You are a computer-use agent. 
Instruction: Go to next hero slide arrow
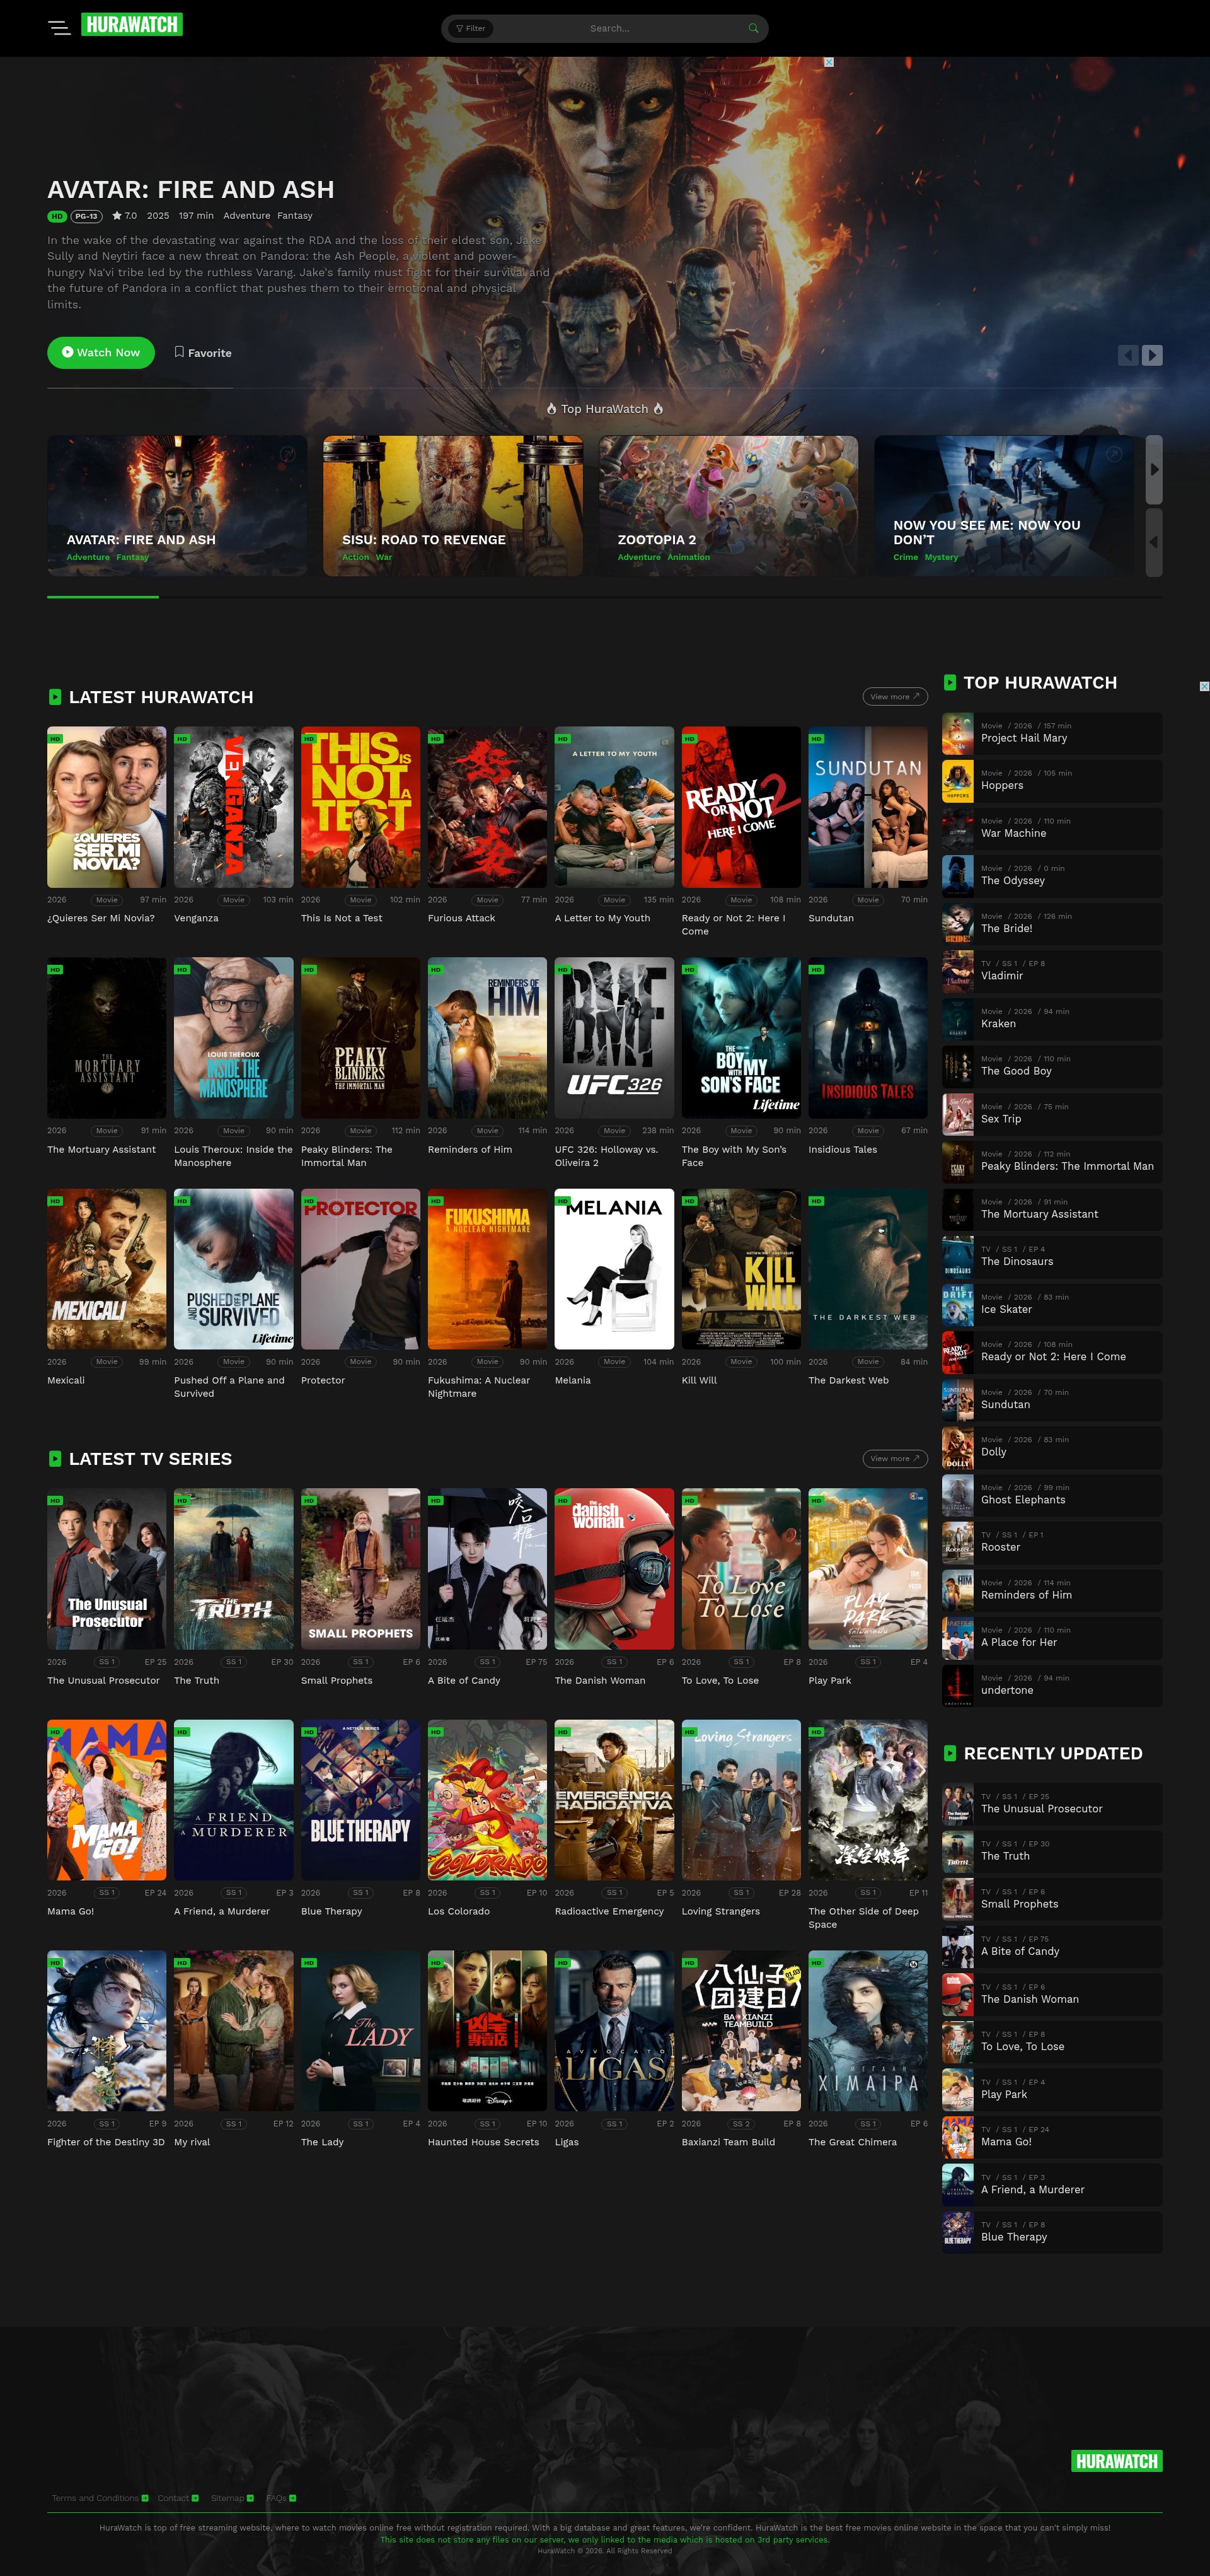tap(1152, 355)
